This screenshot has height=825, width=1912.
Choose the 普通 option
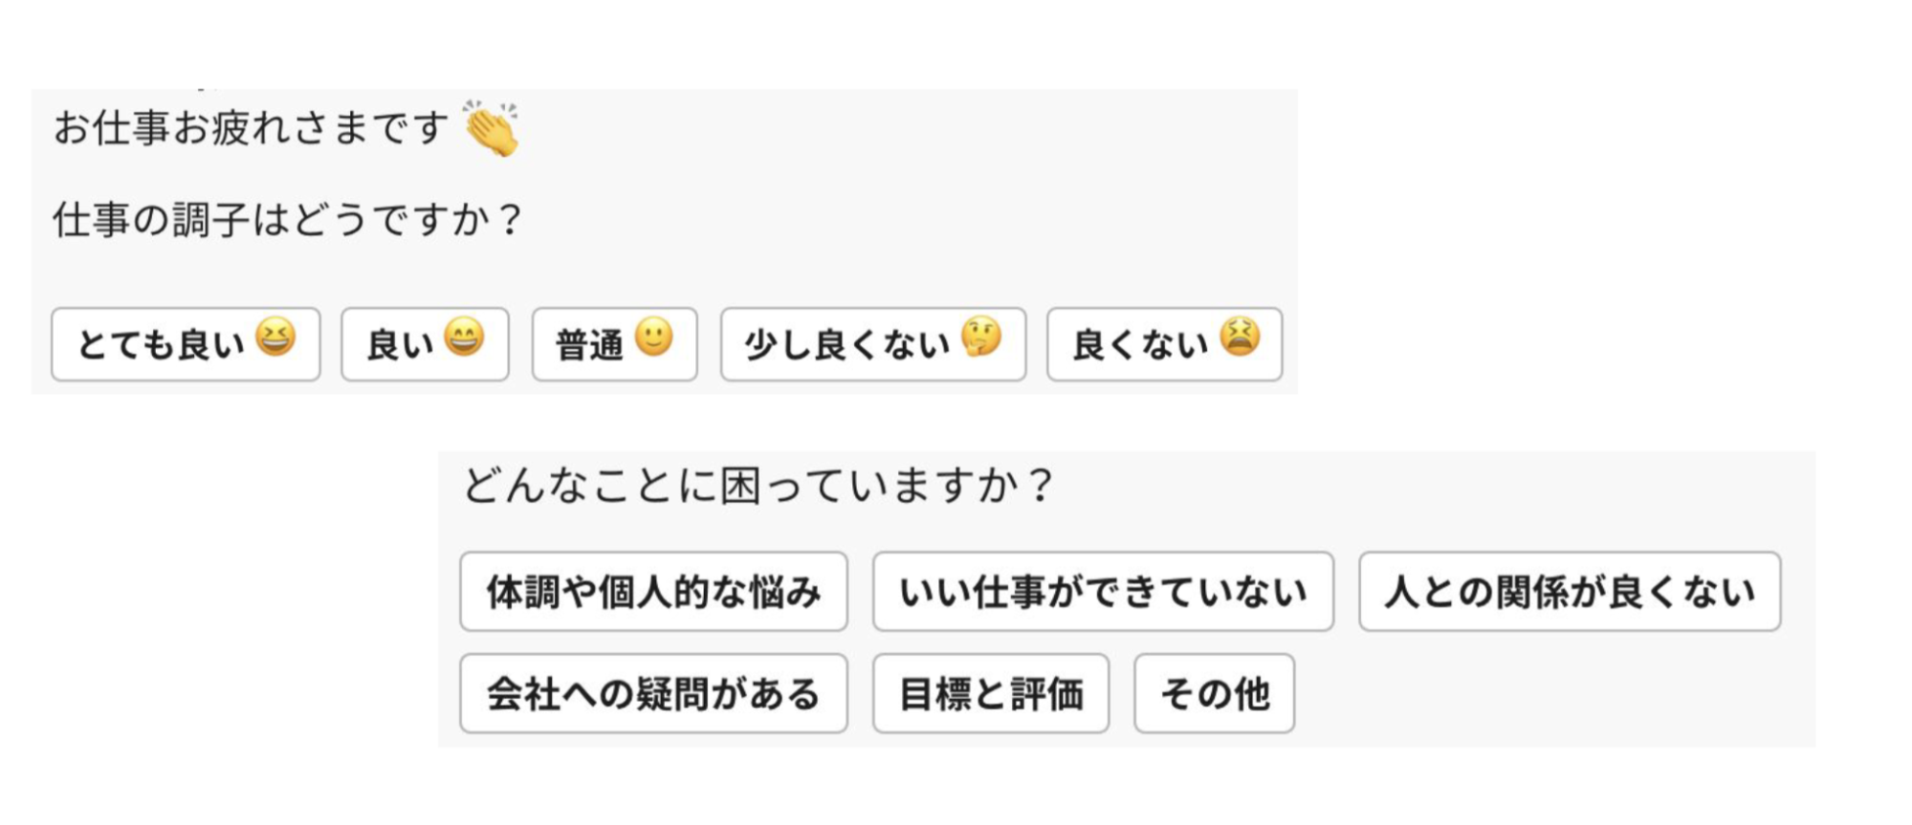click(x=614, y=344)
